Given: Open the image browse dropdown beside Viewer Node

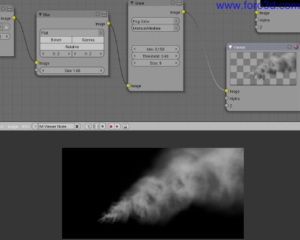Looking at the screenshot, I should (35, 126).
